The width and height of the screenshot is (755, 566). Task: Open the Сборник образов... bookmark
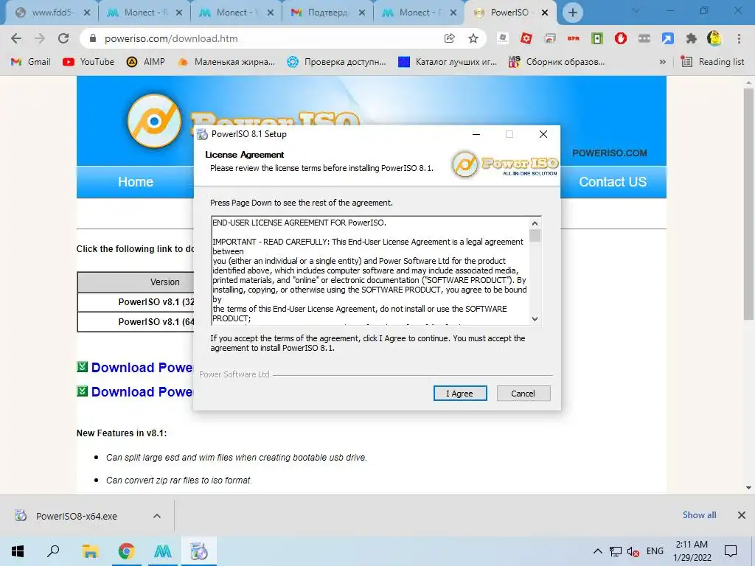(x=557, y=62)
